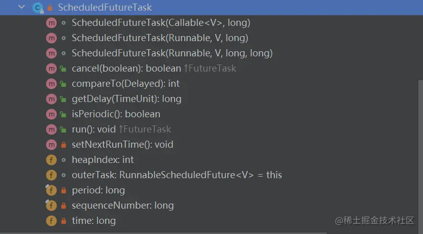Click method icon for four-argument ScheduledFutureTask constructor
This screenshot has height=234, width=423.
pyautogui.click(x=51, y=53)
